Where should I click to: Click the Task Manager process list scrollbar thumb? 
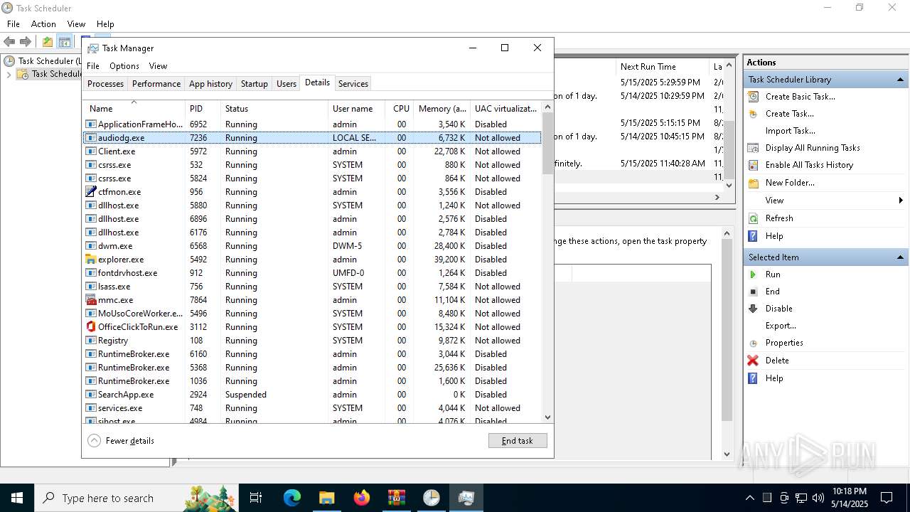[x=547, y=144]
